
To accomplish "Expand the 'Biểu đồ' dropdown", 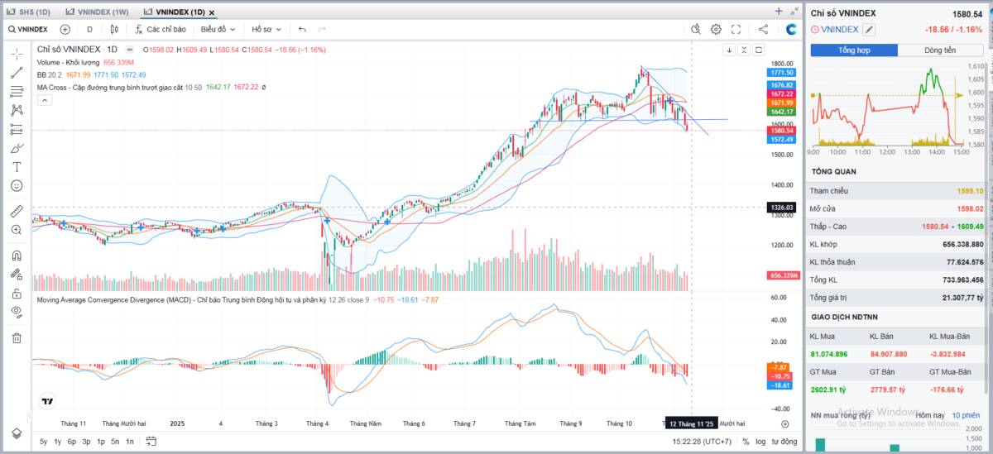I will 218,29.
